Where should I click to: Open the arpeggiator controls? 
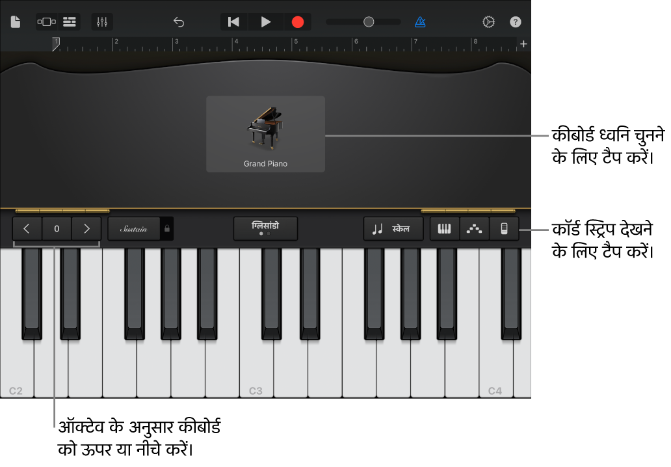(474, 228)
